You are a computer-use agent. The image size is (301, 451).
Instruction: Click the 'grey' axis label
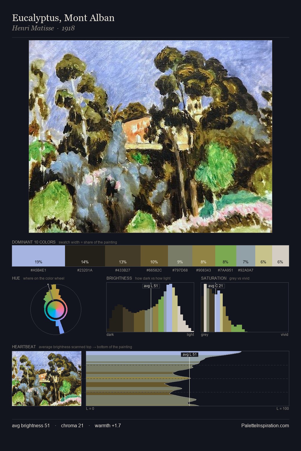205,335
